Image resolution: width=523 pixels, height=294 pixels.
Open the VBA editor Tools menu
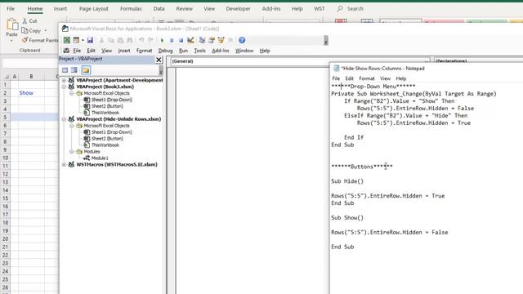(199, 51)
